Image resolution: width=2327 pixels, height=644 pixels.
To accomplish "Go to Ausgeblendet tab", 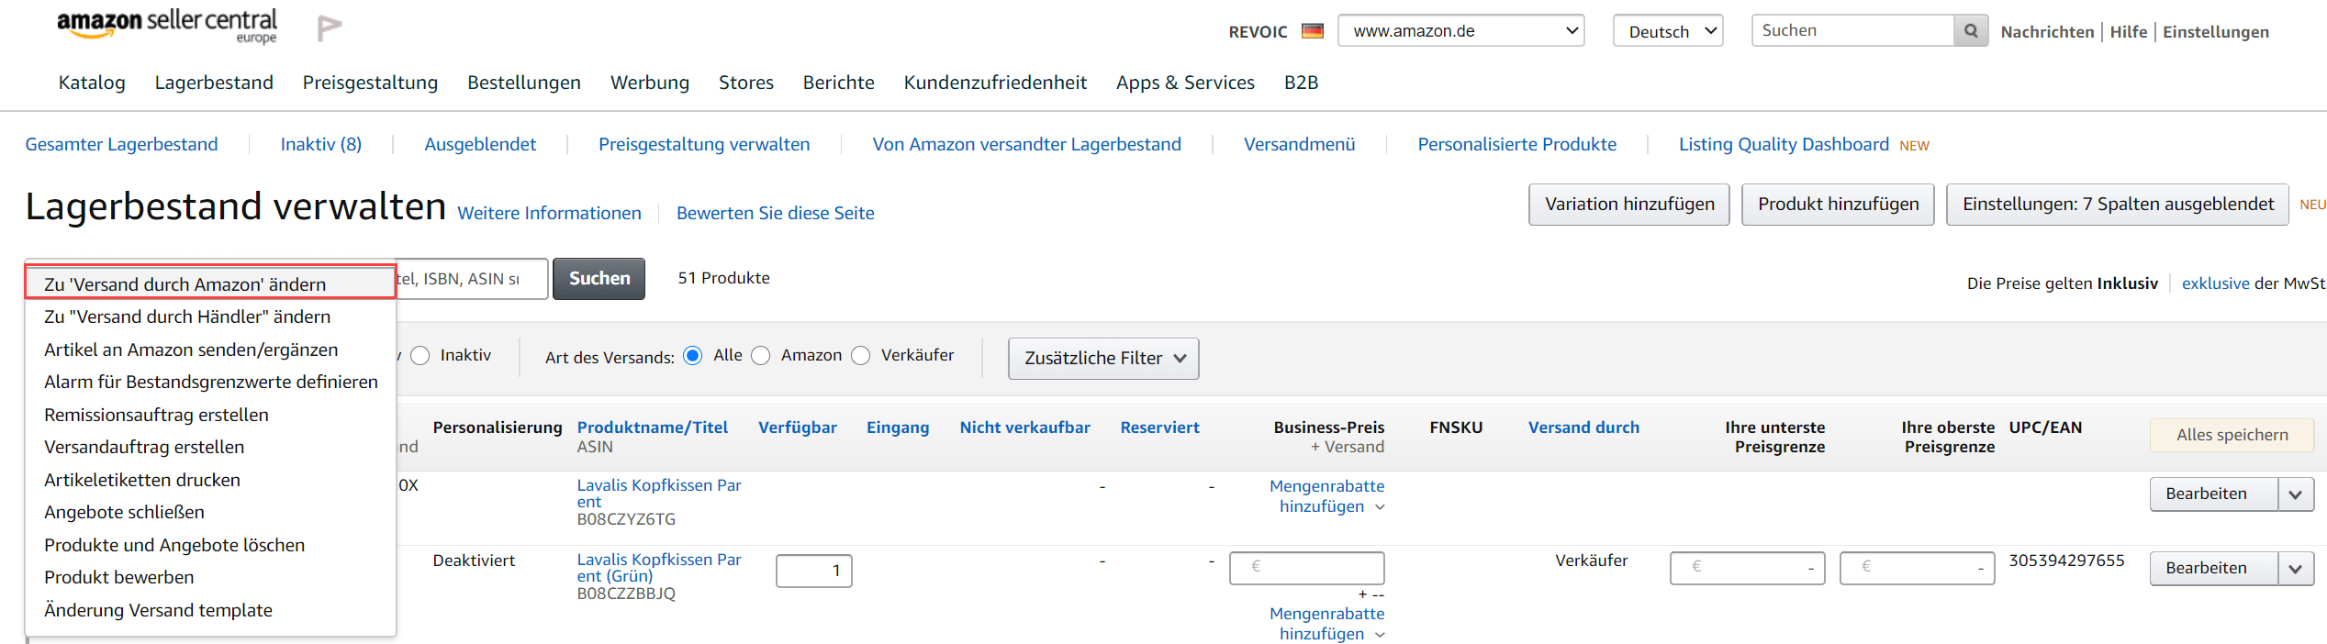I will [x=480, y=144].
